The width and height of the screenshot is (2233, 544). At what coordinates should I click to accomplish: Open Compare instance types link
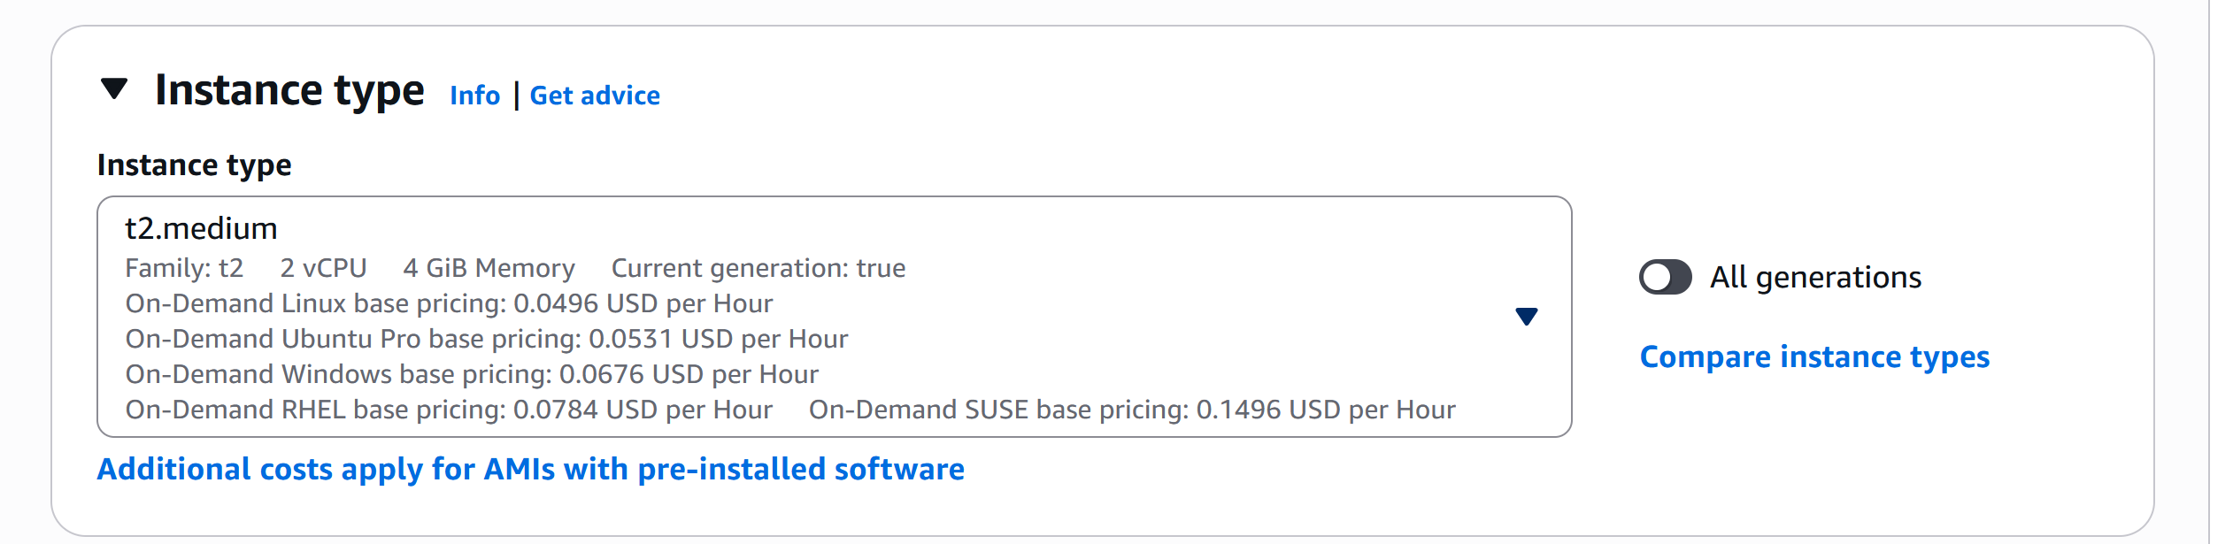pyautogui.click(x=1814, y=356)
